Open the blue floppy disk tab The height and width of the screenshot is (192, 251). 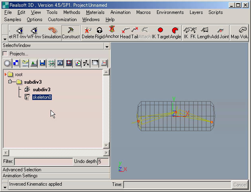pyautogui.click(x=42, y=63)
